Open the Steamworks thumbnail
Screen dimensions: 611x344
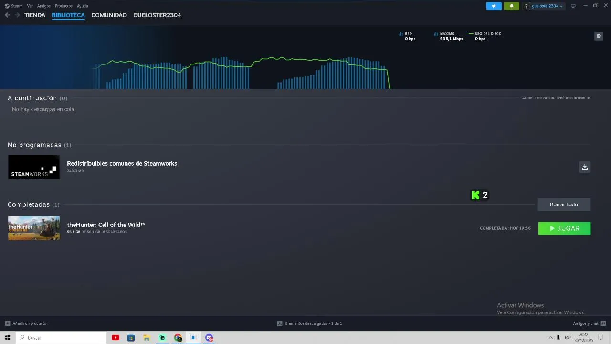34,167
